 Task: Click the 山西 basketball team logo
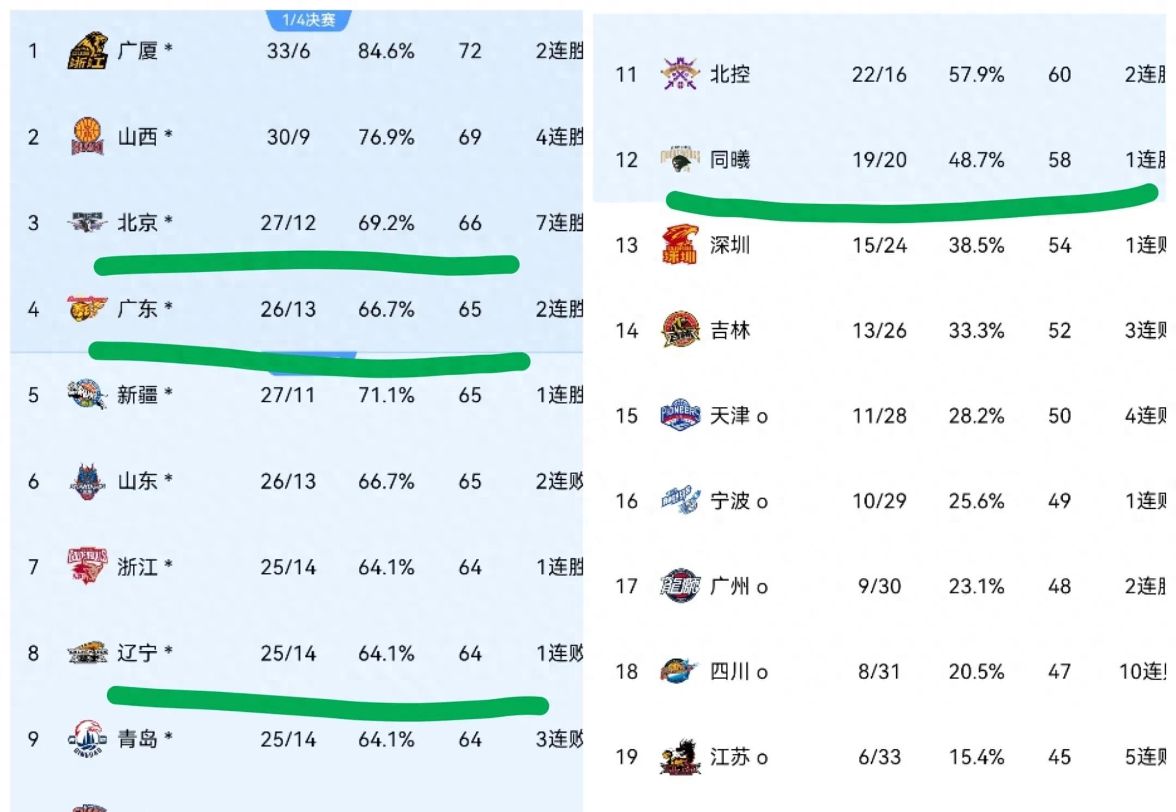[87, 136]
